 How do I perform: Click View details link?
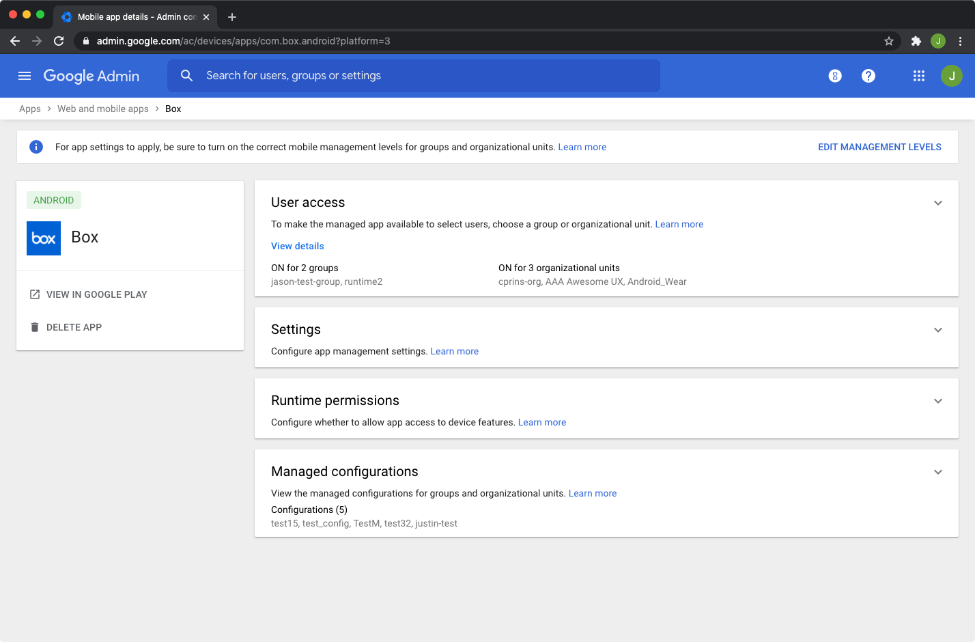point(298,246)
